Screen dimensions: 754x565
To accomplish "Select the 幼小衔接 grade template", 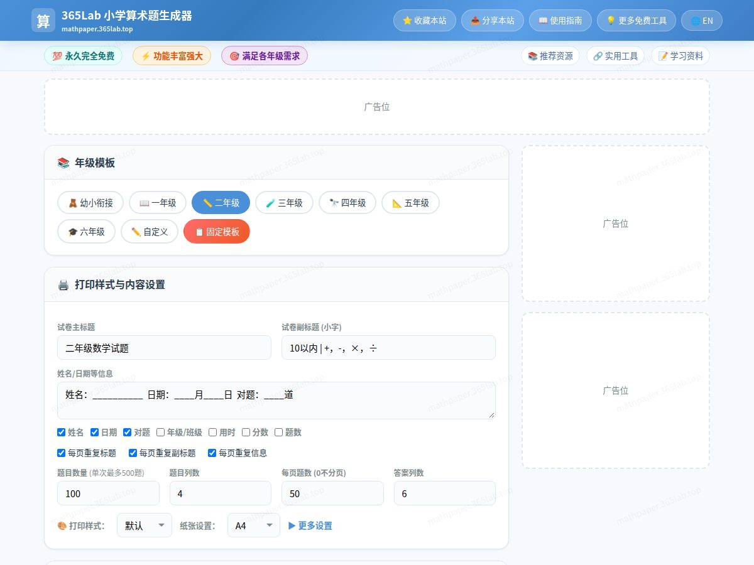I will (x=90, y=203).
